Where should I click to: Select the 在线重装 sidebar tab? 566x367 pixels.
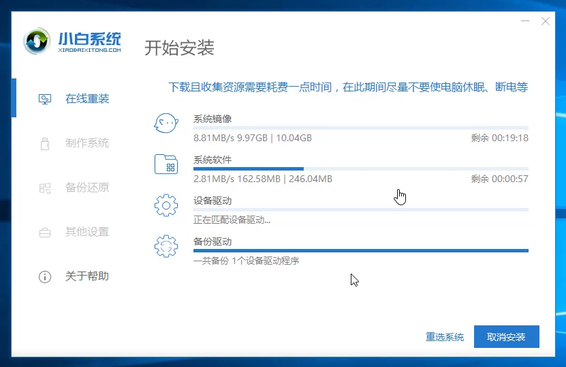coord(87,99)
